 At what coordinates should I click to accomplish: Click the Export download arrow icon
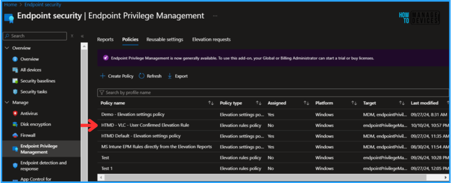[x=170, y=76]
